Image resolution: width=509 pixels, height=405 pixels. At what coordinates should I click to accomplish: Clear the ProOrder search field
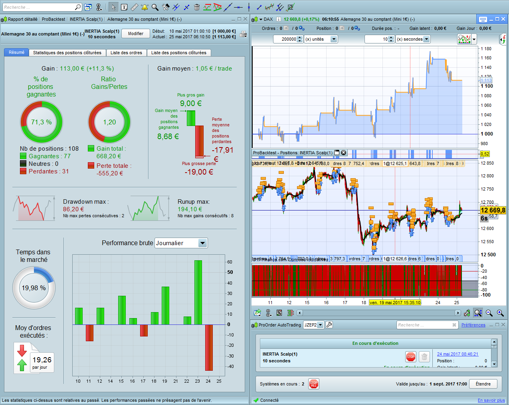click(x=454, y=325)
